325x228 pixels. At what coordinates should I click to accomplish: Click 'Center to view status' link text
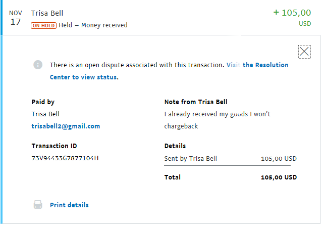point(83,77)
